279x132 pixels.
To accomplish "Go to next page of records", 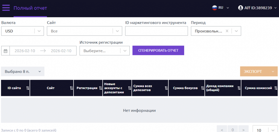I will pyautogui.click(x=243, y=130).
